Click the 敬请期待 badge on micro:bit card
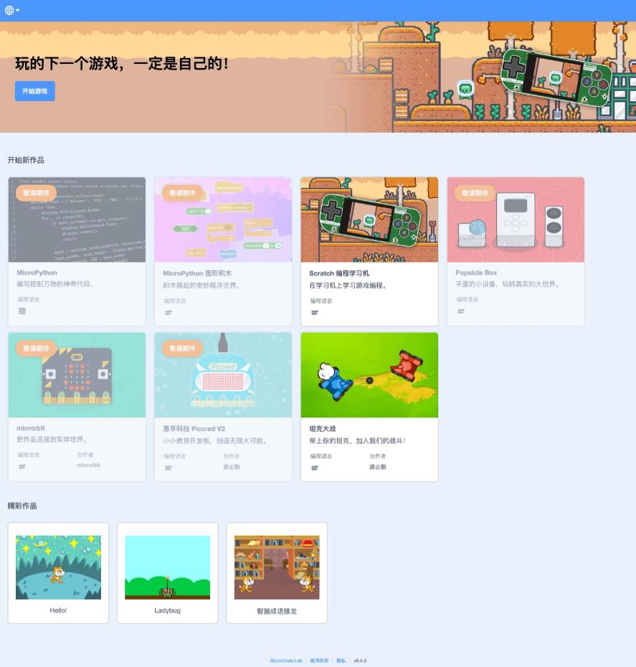This screenshot has height=667, width=636. click(x=36, y=349)
